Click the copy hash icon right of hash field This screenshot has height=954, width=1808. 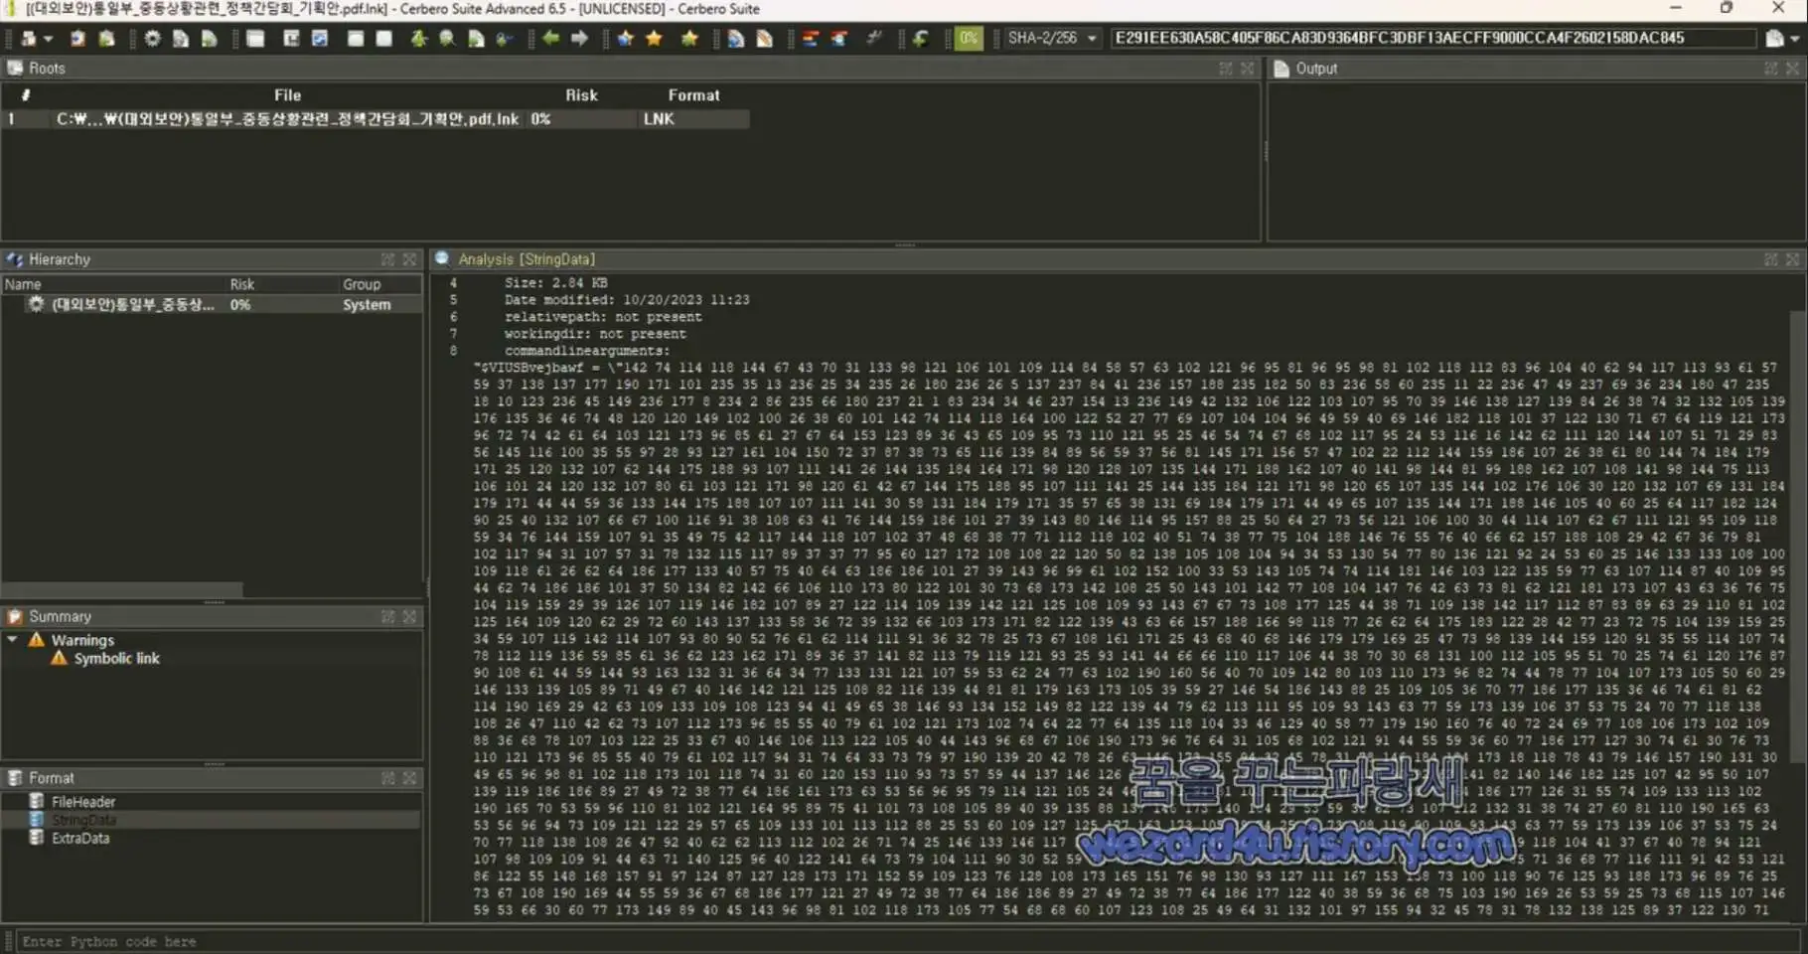point(1775,38)
